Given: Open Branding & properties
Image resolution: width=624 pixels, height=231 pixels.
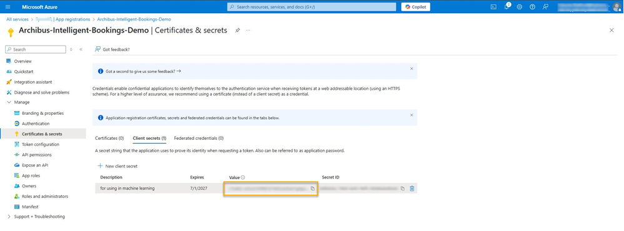Looking at the screenshot, I should coord(43,113).
